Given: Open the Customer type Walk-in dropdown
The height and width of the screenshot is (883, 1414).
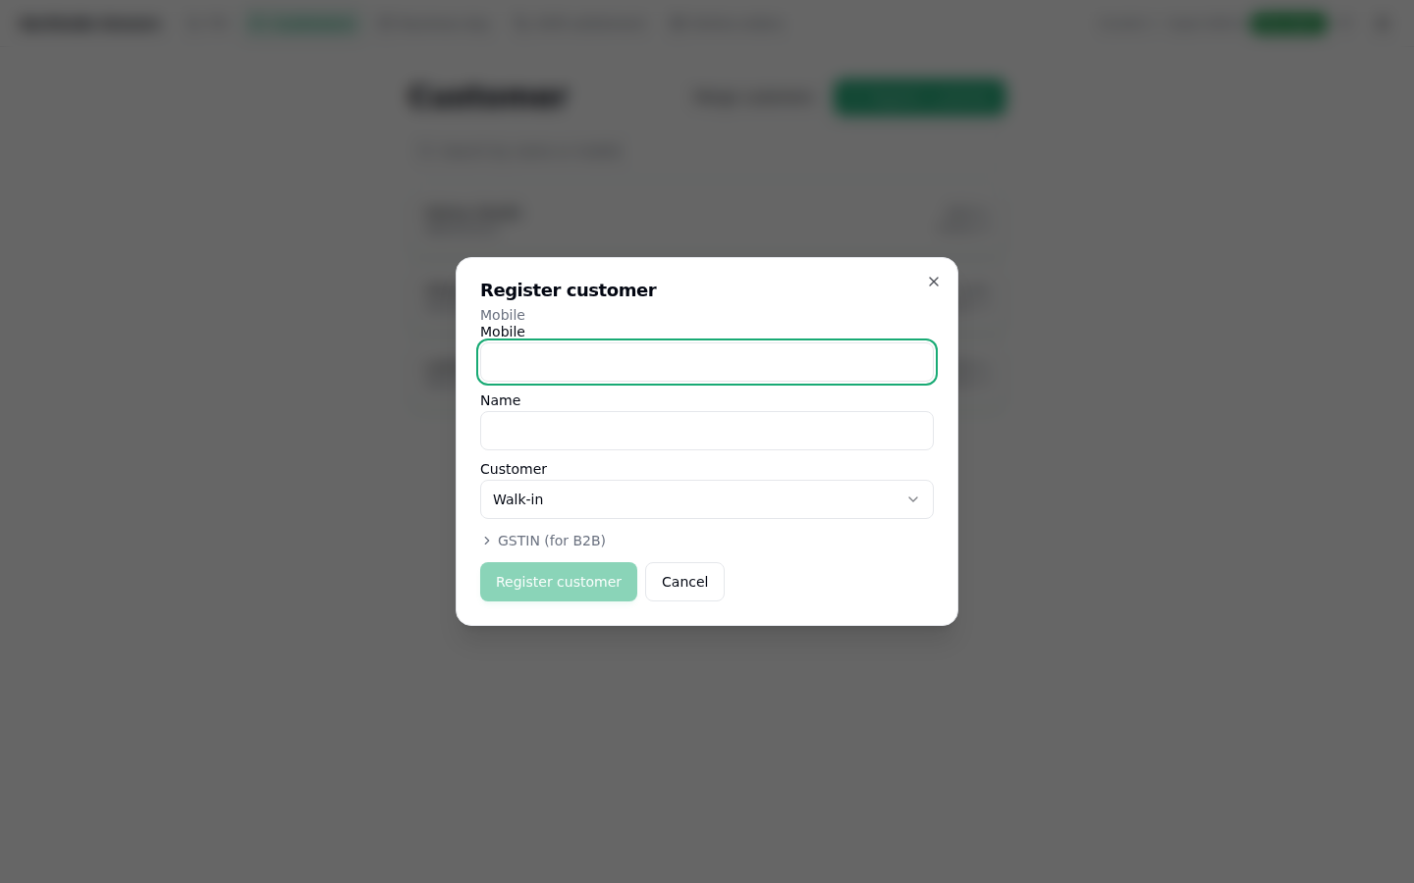Looking at the screenshot, I should click(x=707, y=499).
